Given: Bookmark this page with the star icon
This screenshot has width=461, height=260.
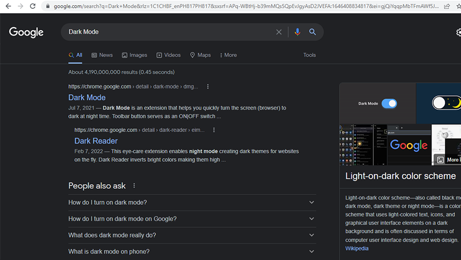Looking at the screenshot, I should 459,6.
